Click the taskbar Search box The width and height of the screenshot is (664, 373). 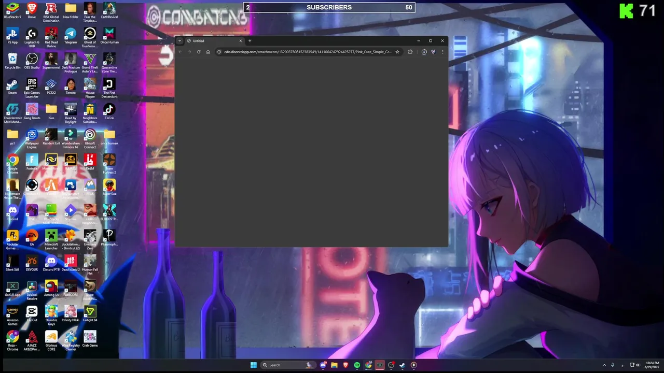click(288, 365)
